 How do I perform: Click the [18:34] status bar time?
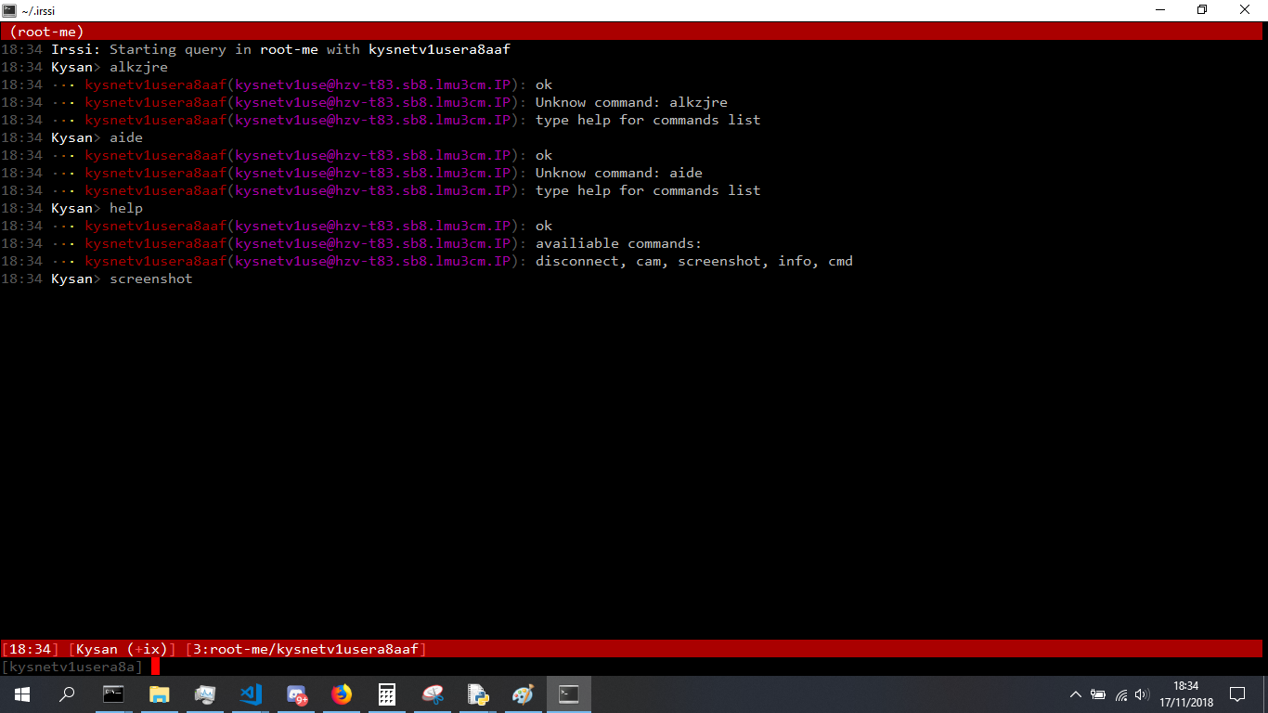coord(31,649)
